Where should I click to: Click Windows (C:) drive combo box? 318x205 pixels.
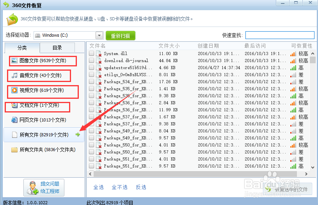tap(69, 36)
